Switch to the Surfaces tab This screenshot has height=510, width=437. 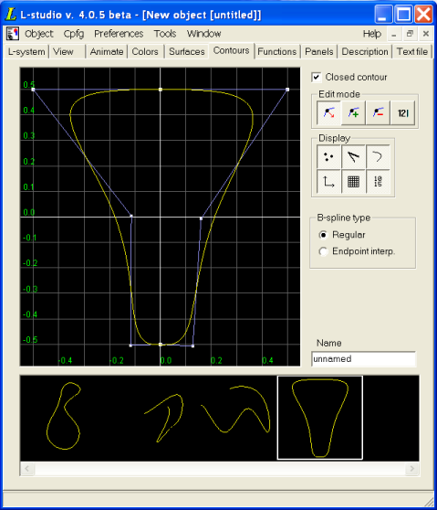tap(187, 52)
